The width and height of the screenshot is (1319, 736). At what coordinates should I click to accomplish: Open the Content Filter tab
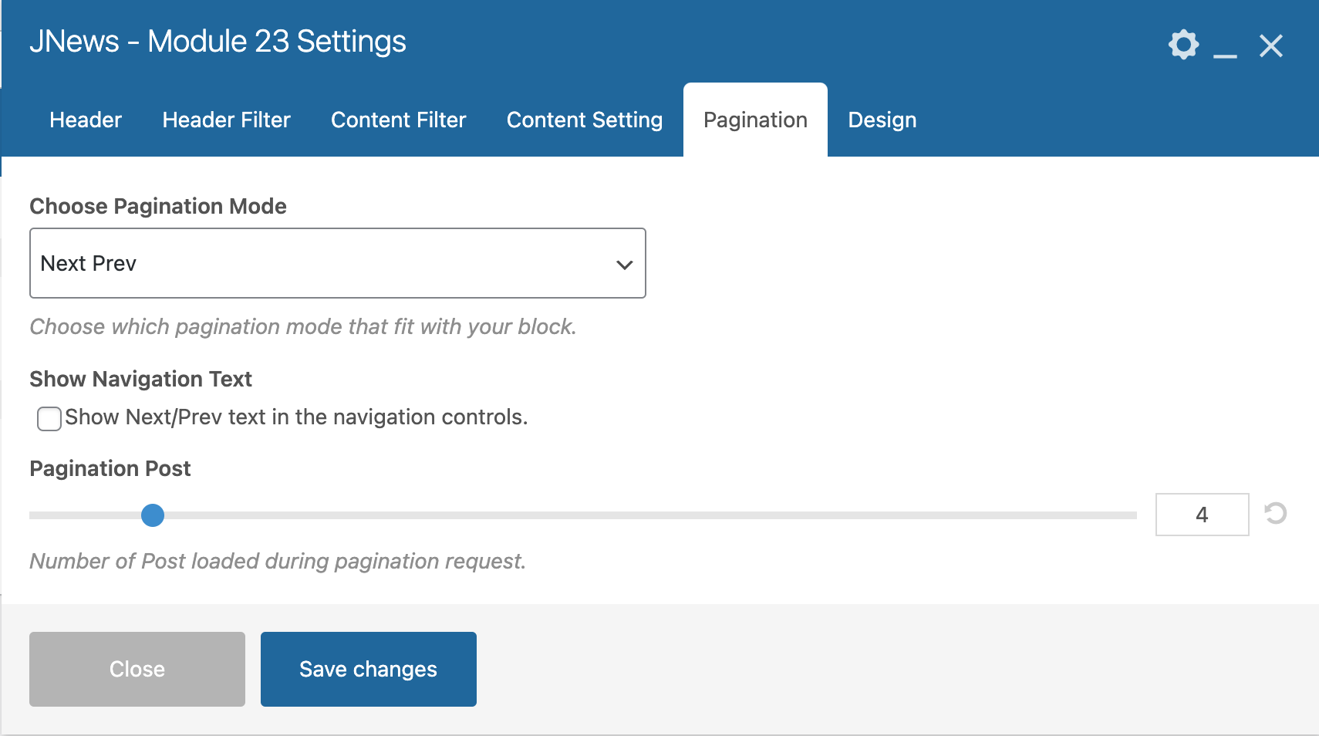click(399, 120)
